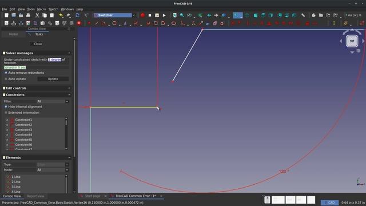The height and width of the screenshot is (206, 366).
Task: Open the Edit menu
Action: click(x=12, y=9)
